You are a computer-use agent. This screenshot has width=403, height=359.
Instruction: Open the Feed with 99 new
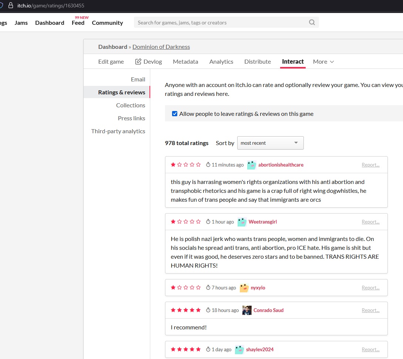point(78,23)
